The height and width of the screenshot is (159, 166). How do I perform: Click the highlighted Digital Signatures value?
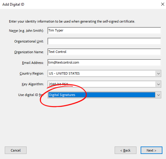pos(62,95)
